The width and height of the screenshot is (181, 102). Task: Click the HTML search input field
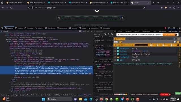(x=40, y=31)
